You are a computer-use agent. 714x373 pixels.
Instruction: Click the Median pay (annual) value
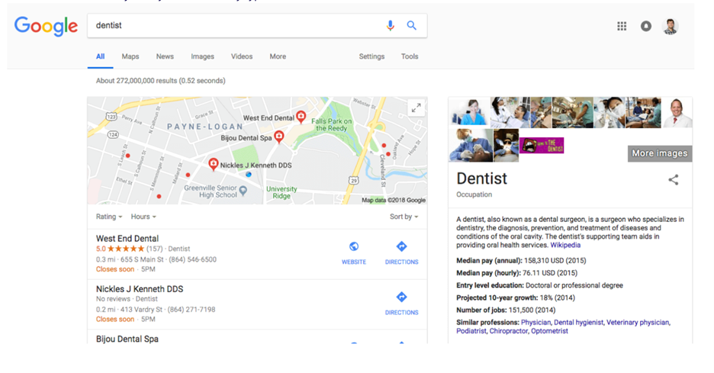coord(555,261)
